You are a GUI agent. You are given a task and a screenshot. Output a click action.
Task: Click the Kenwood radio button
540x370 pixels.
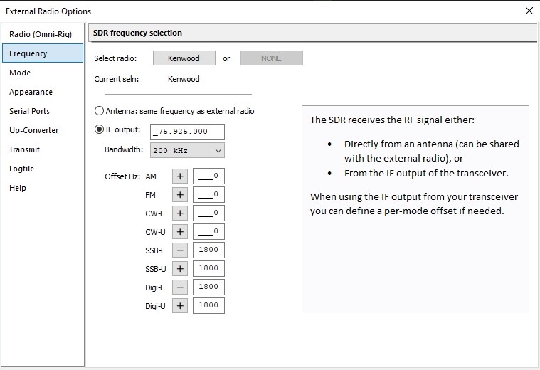coord(184,58)
